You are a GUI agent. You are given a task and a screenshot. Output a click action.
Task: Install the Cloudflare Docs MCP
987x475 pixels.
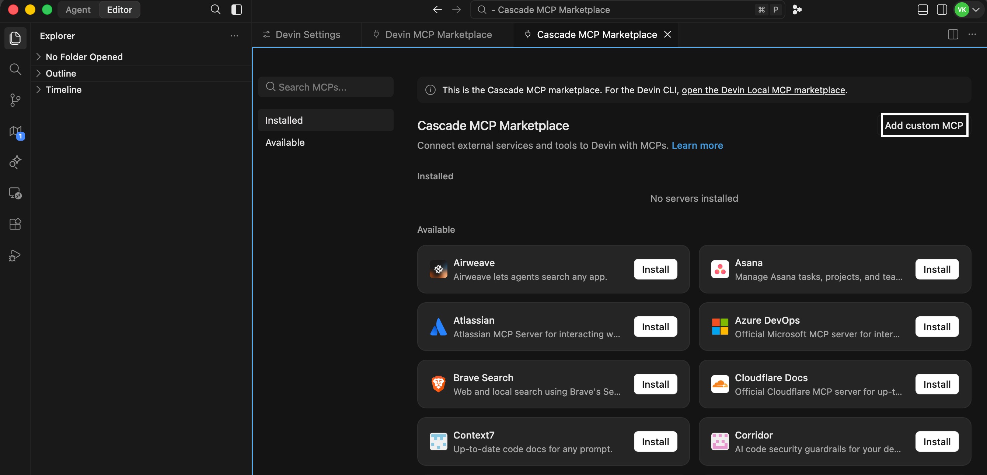[x=937, y=384]
